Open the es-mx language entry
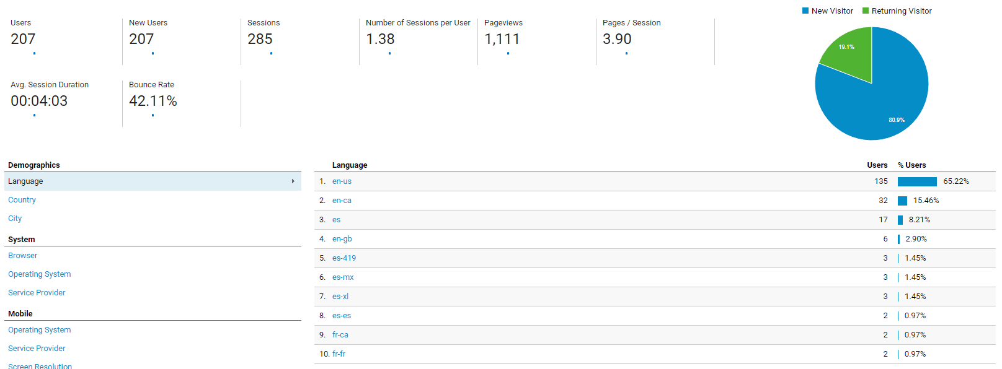1002x369 pixels. pyautogui.click(x=343, y=277)
